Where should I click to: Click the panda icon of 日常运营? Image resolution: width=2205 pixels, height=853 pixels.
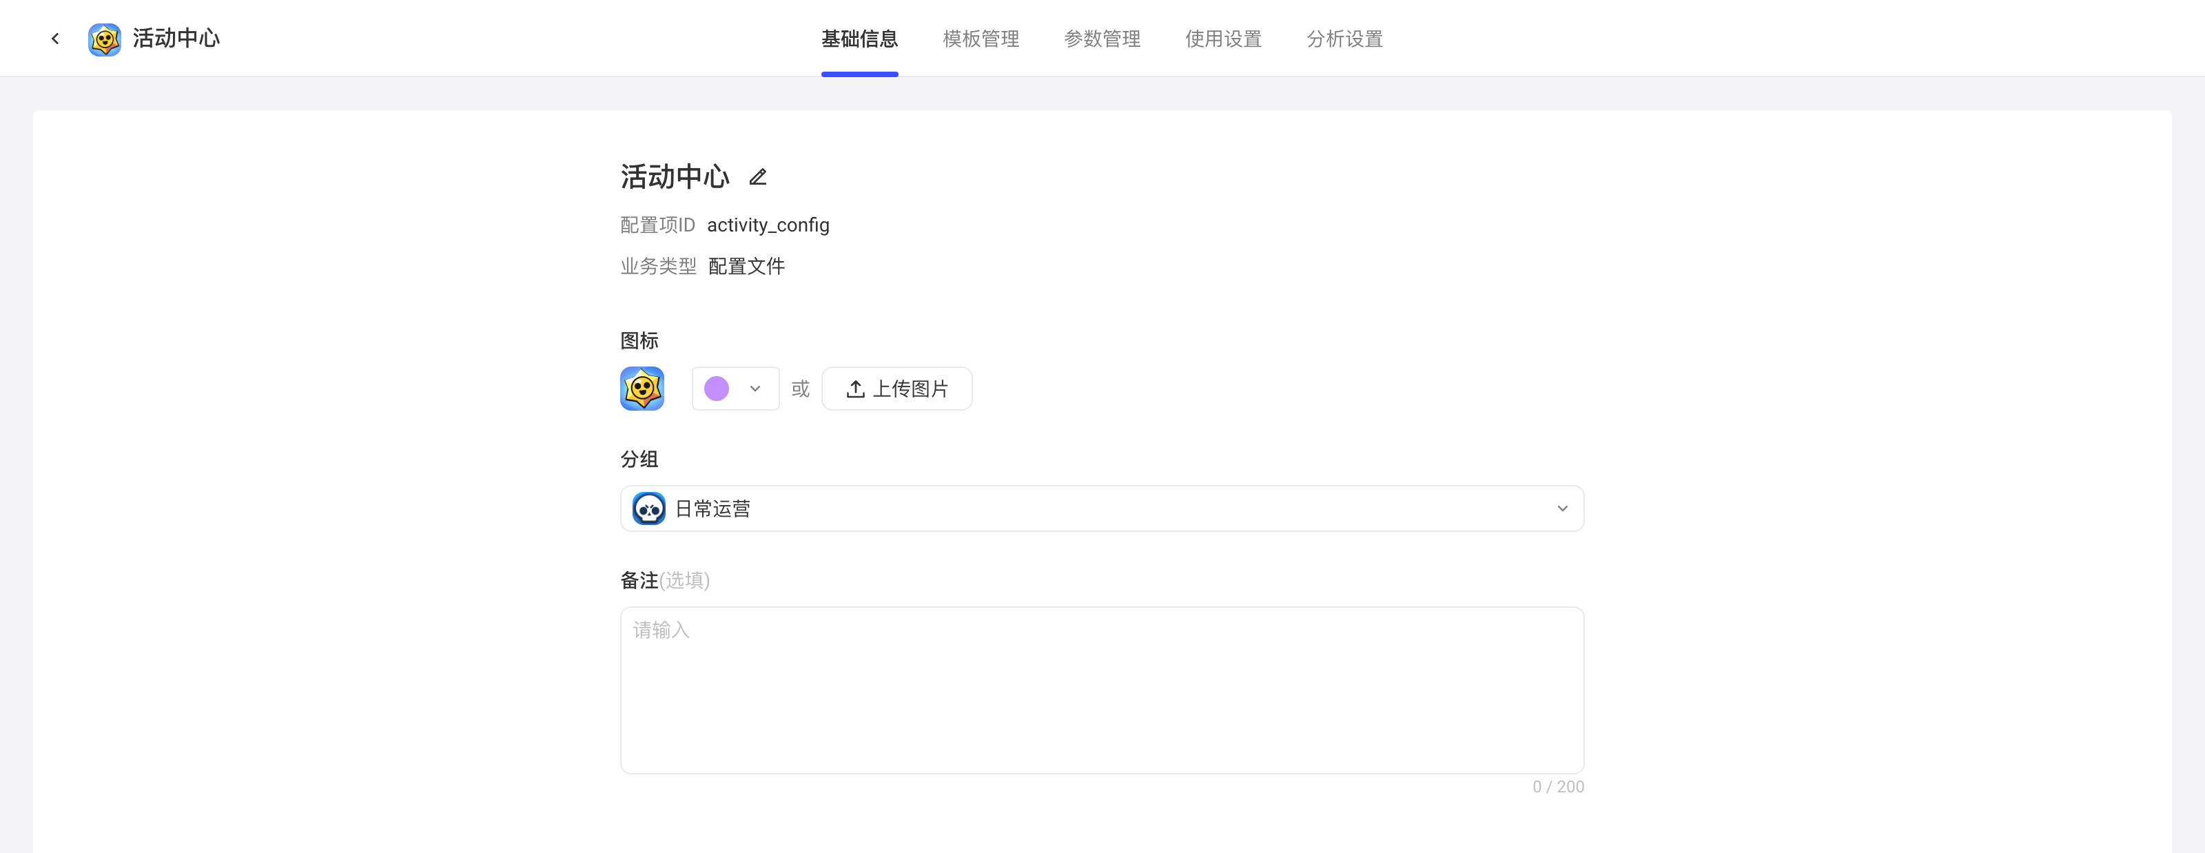649,508
